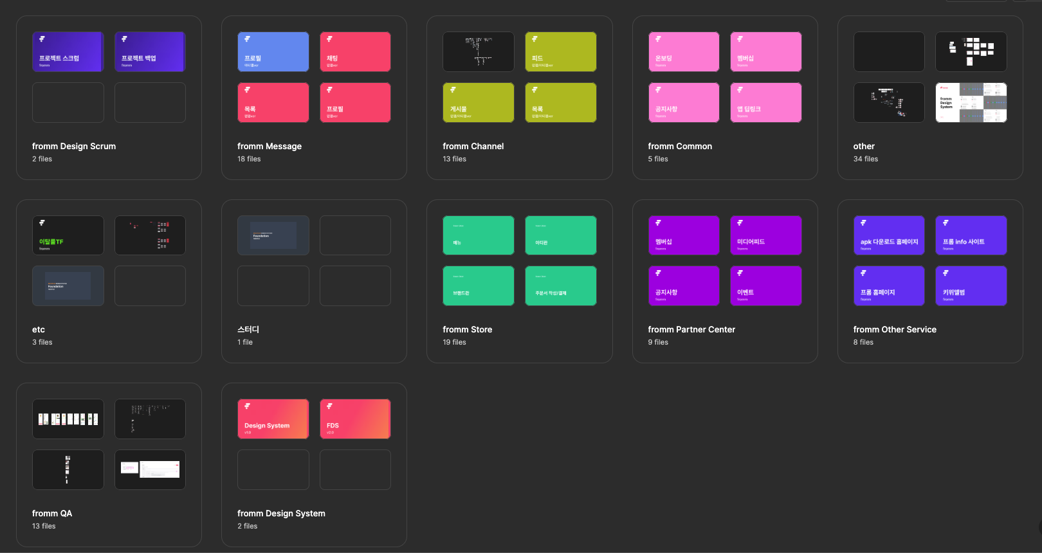Click the fromm QA project name
This screenshot has height=553, width=1042.
pyautogui.click(x=52, y=514)
